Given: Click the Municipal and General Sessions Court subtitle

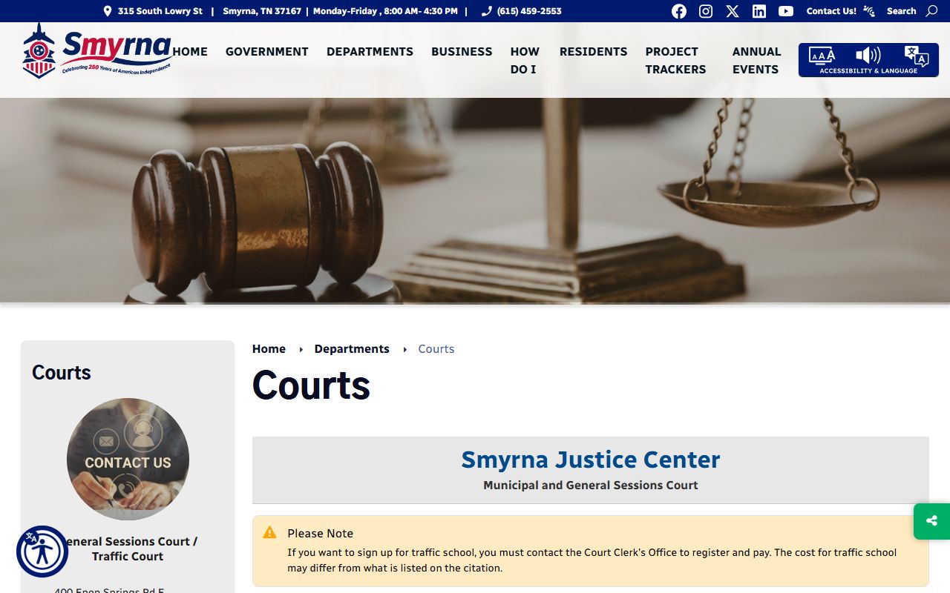Looking at the screenshot, I should pyautogui.click(x=591, y=486).
